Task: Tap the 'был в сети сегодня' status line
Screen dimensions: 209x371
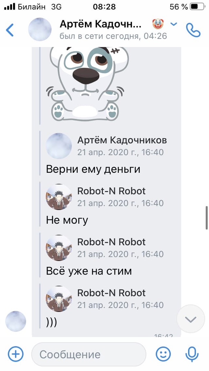Action: 113,36
